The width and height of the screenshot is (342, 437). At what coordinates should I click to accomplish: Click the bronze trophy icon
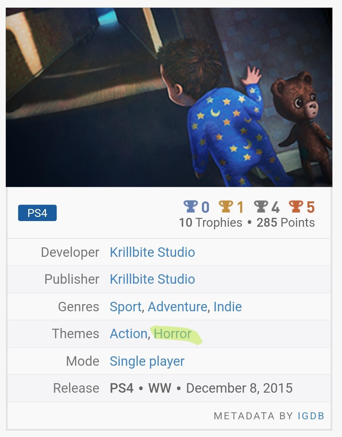click(296, 206)
